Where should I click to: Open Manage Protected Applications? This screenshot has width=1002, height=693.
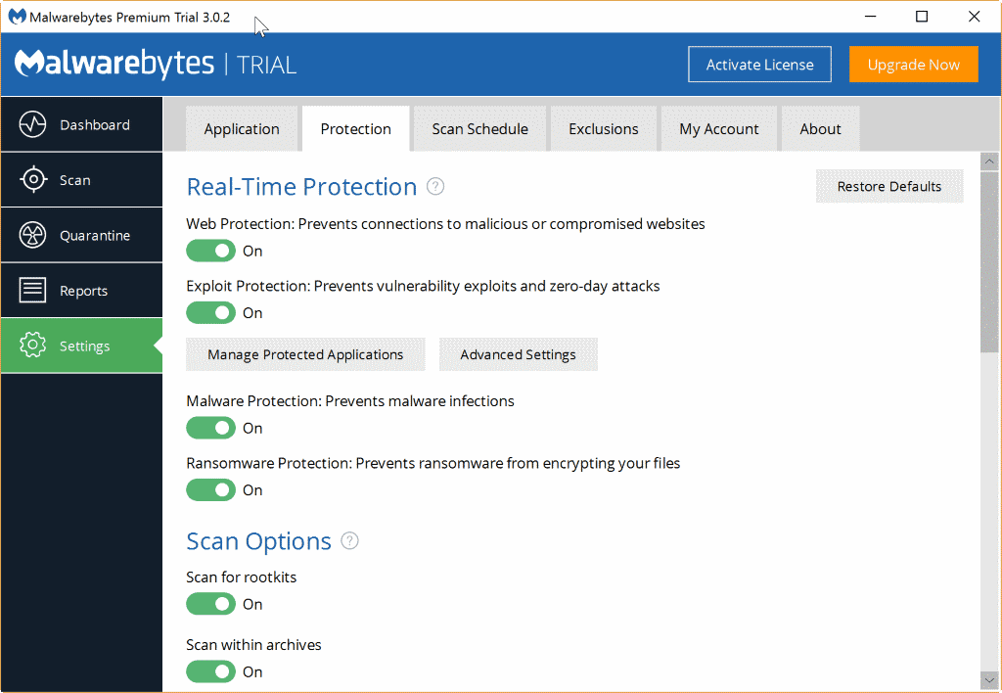305,354
